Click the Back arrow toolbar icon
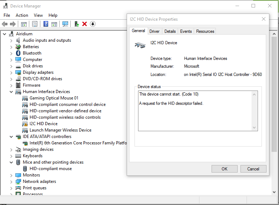Viewport: 279px width, 205px height. click(5, 24)
